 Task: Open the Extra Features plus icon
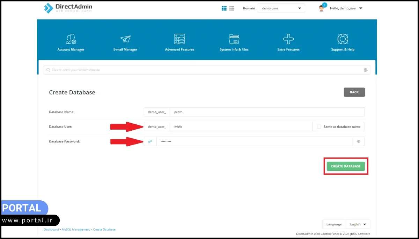(x=288, y=39)
